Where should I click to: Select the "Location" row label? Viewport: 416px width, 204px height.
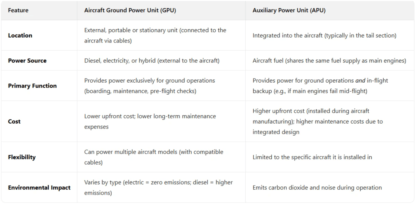tap(20, 35)
